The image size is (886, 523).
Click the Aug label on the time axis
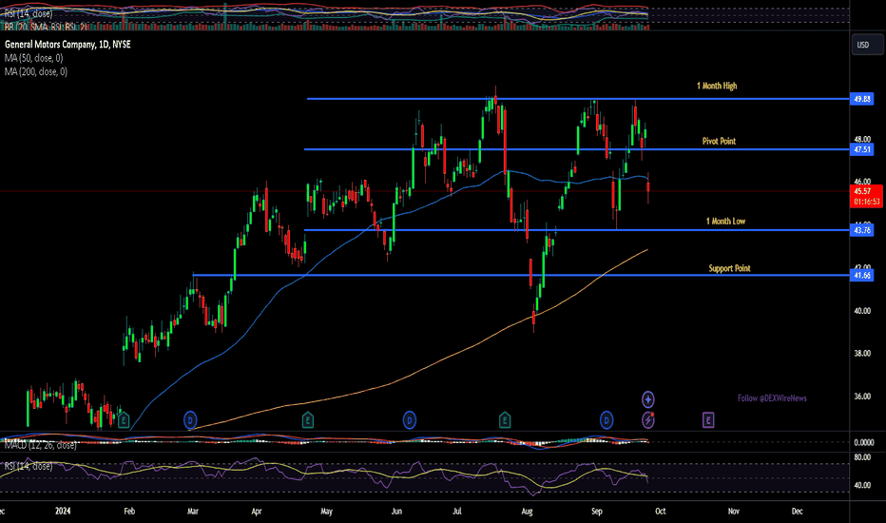527,512
